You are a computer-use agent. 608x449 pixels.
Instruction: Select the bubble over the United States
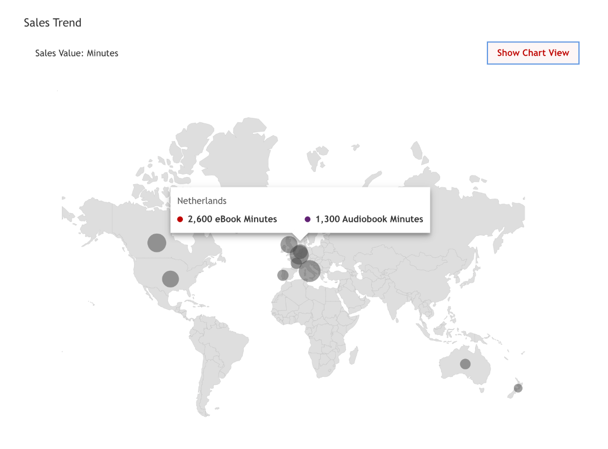point(170,279)
